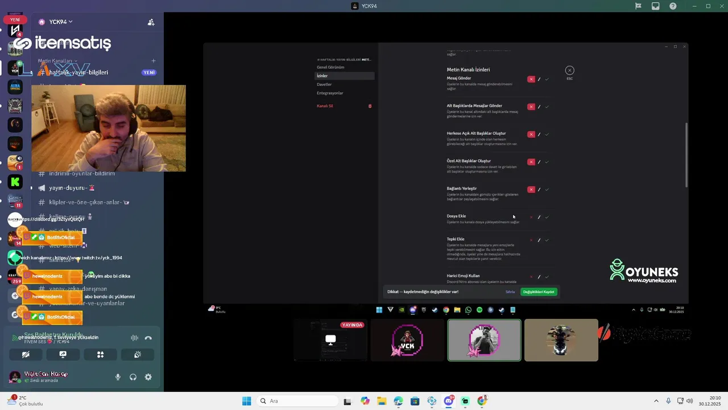
Task: Allow Herkese Açık Alt Başlıklar Oluştur permission
Action: pyautogui.click(x=547, y=134)
